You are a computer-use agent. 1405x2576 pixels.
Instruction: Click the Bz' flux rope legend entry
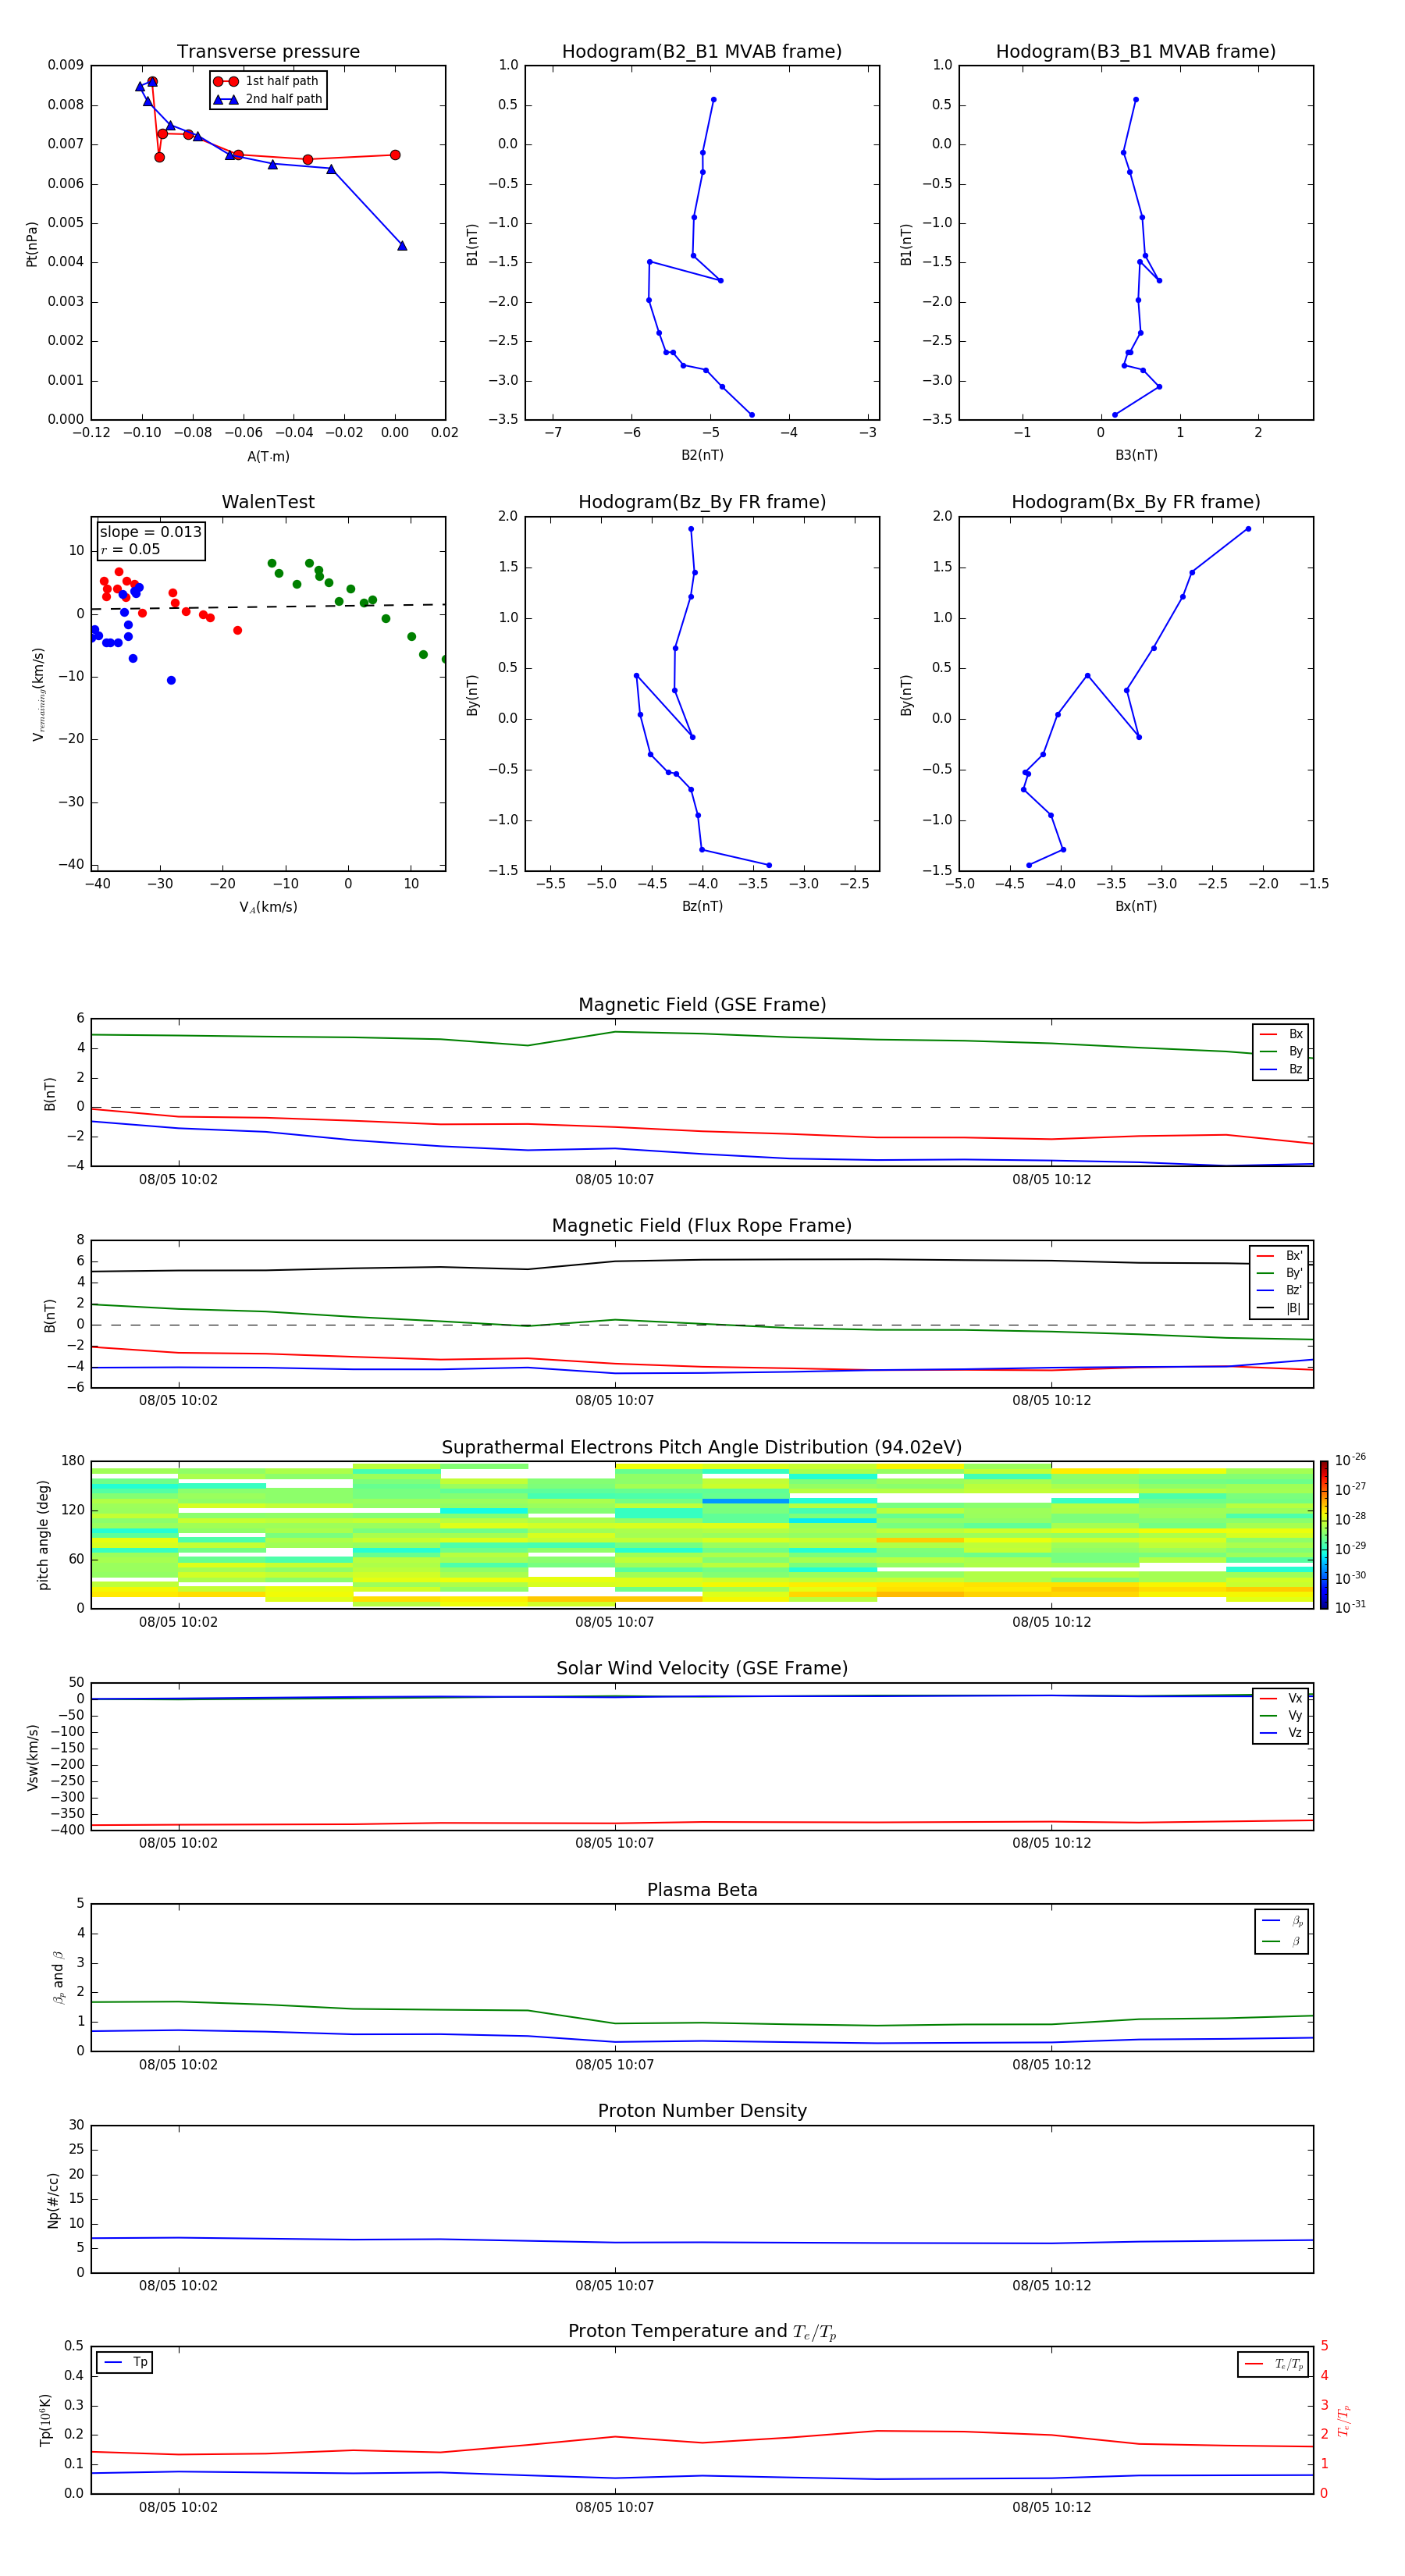(1280, 1290)
